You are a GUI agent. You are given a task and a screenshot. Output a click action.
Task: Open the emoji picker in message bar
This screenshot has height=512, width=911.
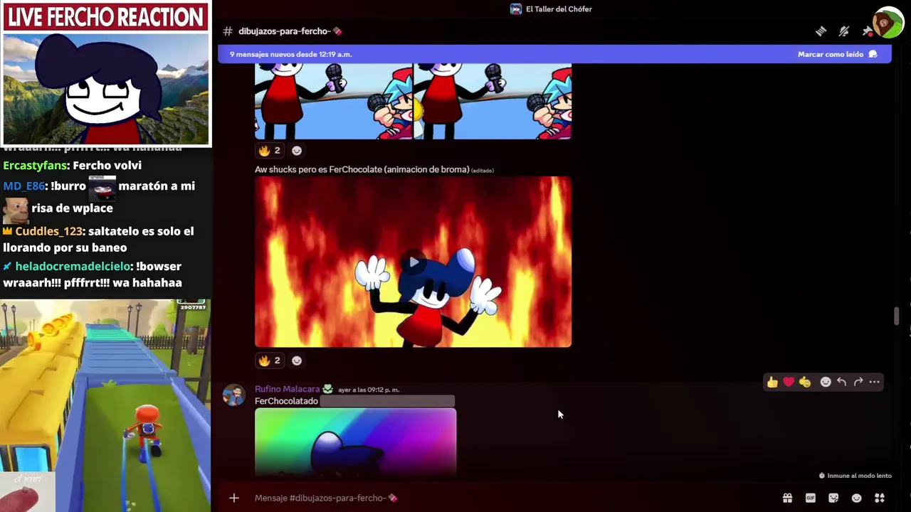coord(857,498)
